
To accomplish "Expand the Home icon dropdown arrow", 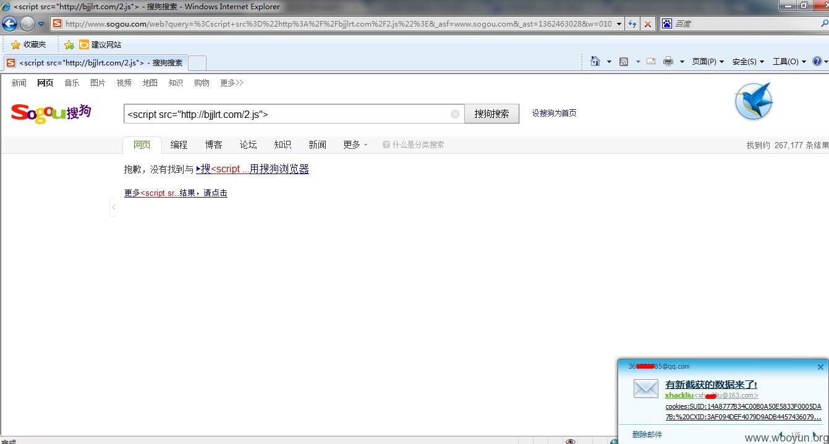I will tap(609, 62).
